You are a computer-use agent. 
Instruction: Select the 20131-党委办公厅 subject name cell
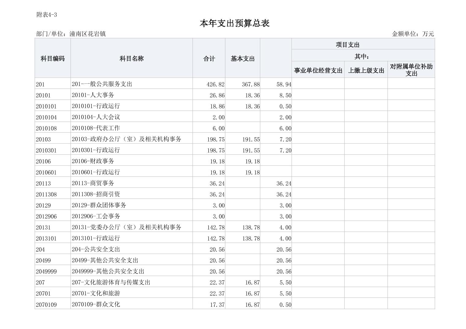tap(126, 227)
